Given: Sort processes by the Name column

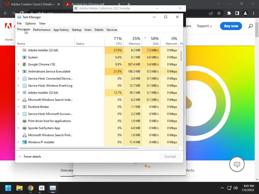Looking at the screenshot, I should 45,41.
